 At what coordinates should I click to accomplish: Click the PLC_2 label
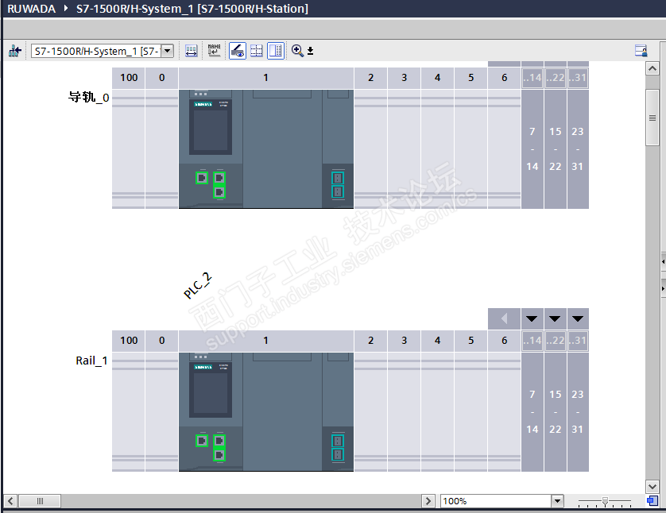point(198,286)
